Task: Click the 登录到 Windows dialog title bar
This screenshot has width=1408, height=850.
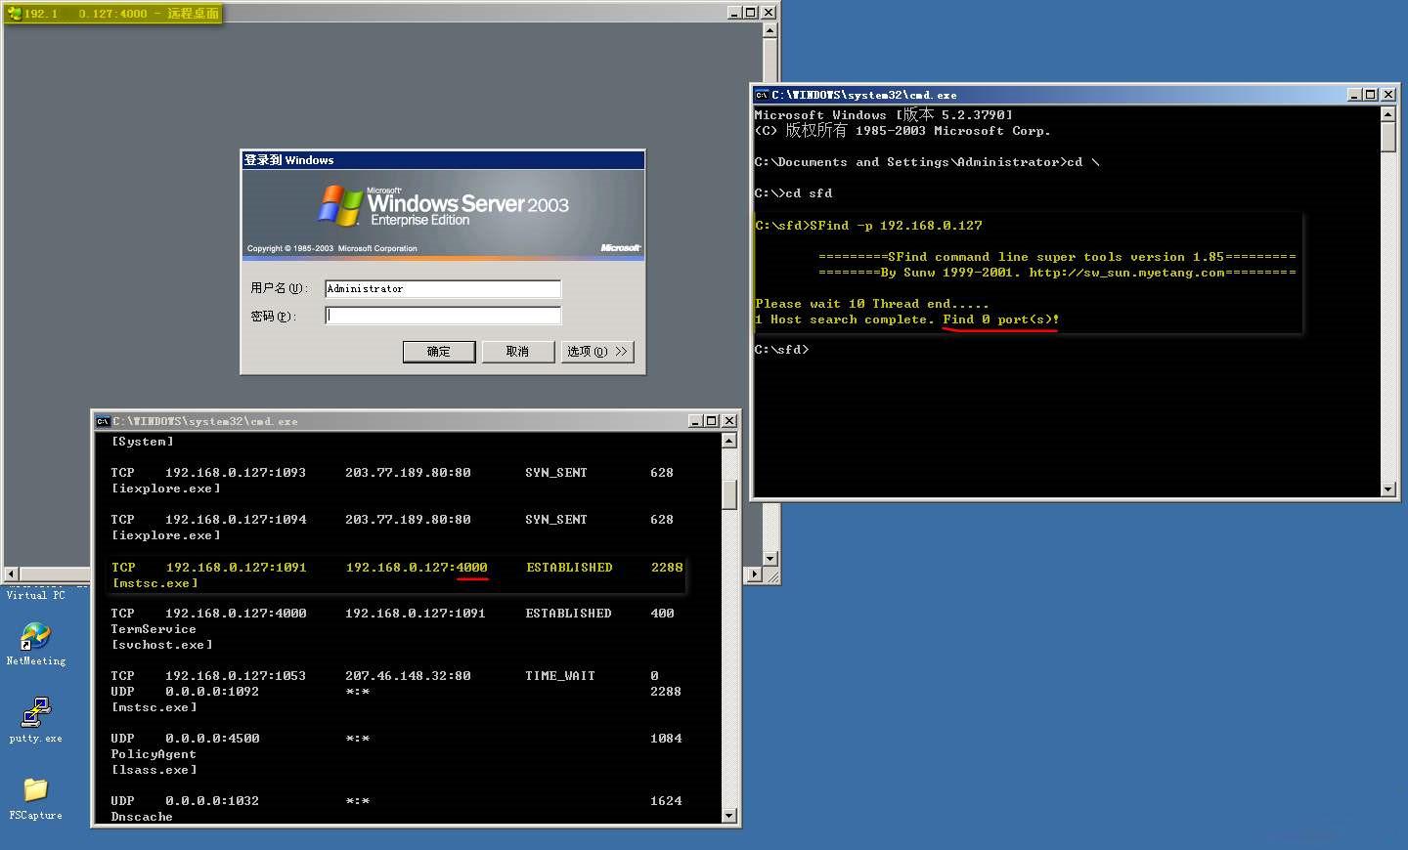Action: (x=440, y=159)
